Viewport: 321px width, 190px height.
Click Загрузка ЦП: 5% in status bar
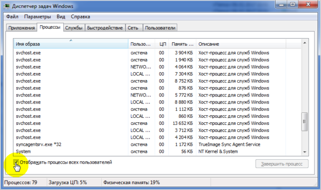tap(68, 183)
